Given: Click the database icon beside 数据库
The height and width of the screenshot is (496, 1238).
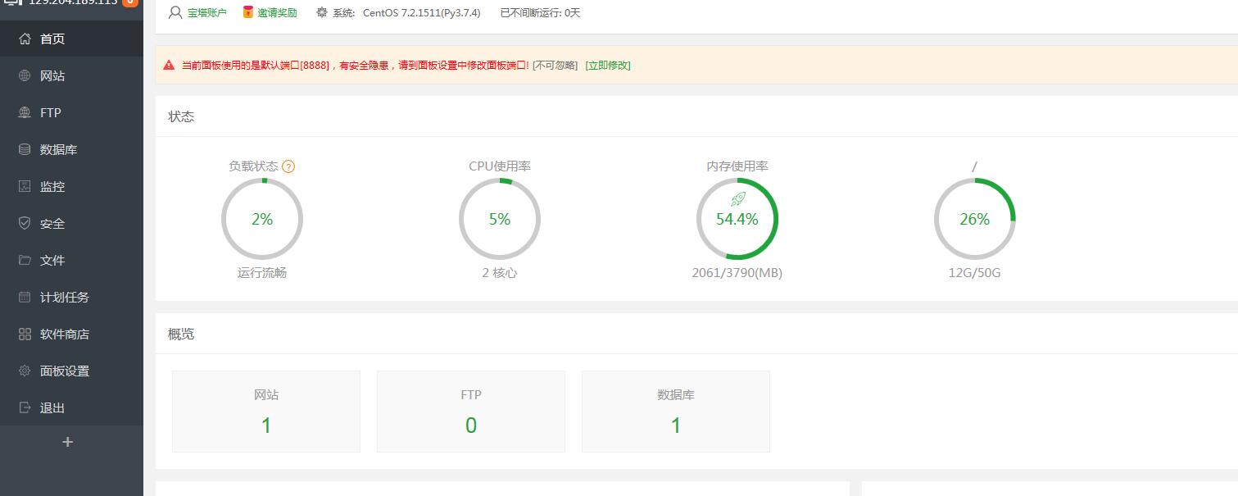Looking at the screenshot, I should pos(25,149).
